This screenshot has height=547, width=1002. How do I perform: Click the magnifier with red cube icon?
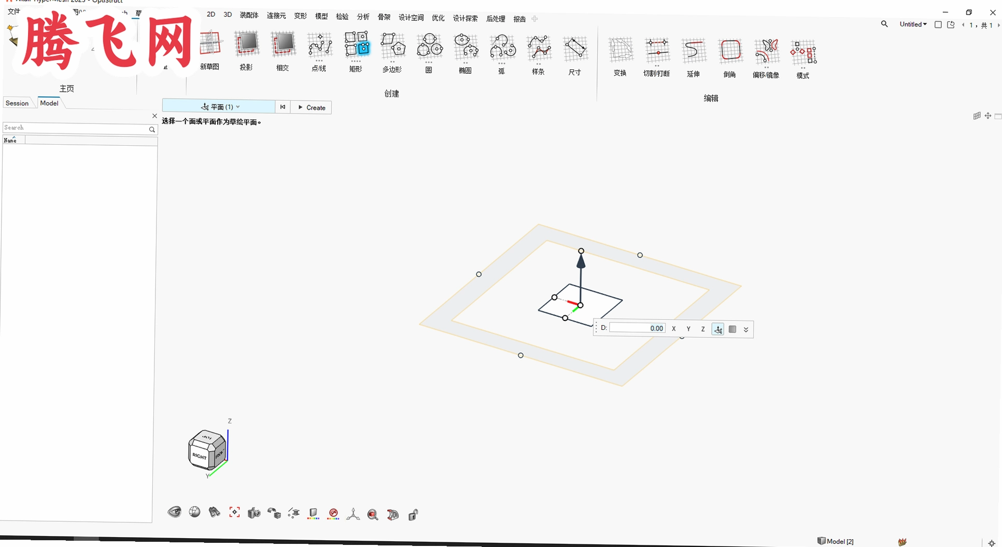point(373,514)
